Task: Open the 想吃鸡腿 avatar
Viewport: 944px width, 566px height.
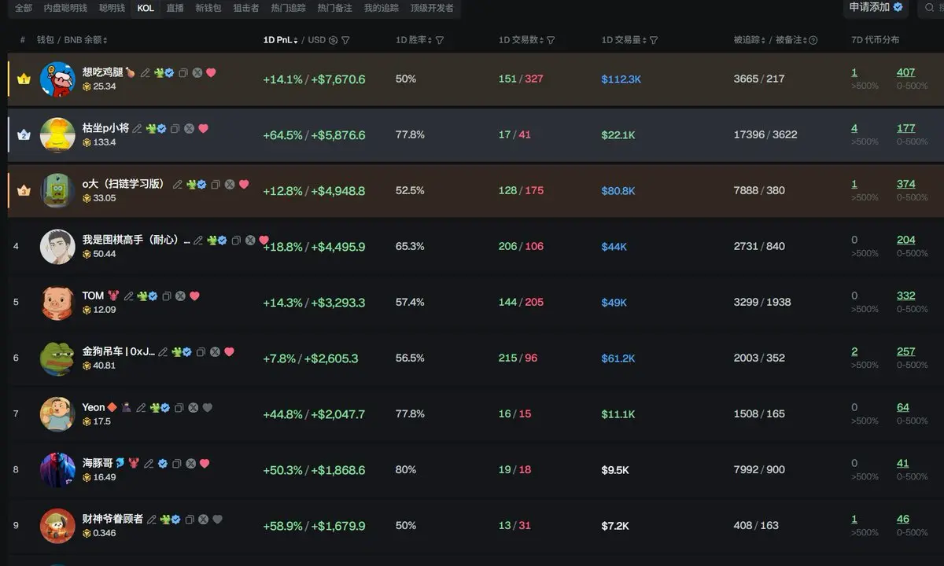Action: (x=57, y=79)
